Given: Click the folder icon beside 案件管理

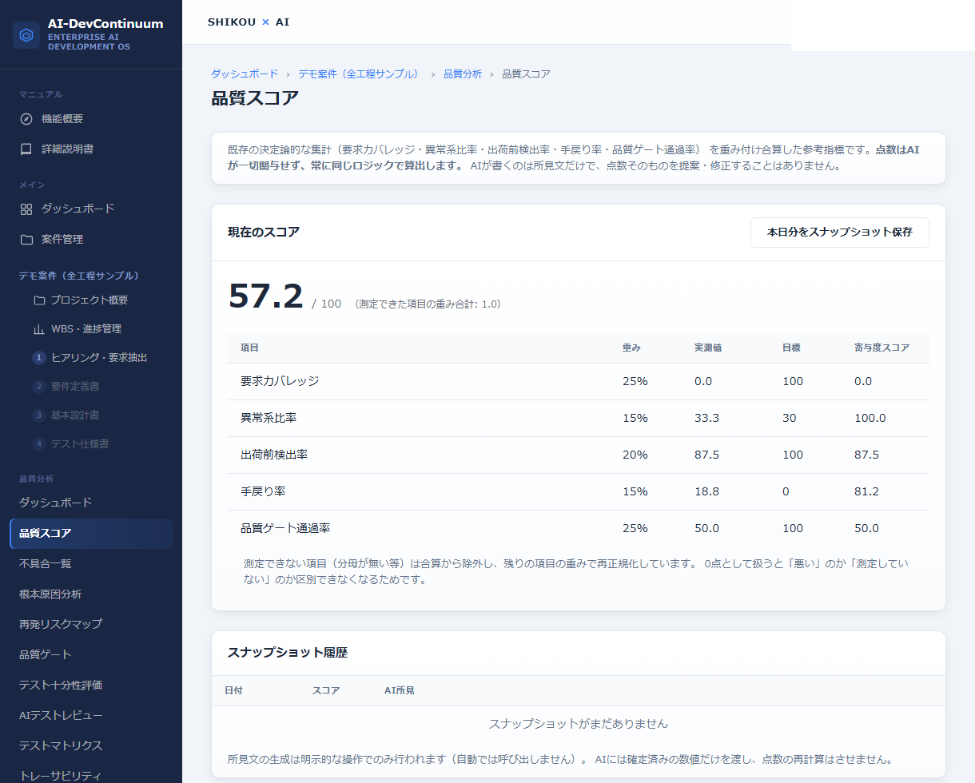Looking at the screenshot, I should pos(26,240).
